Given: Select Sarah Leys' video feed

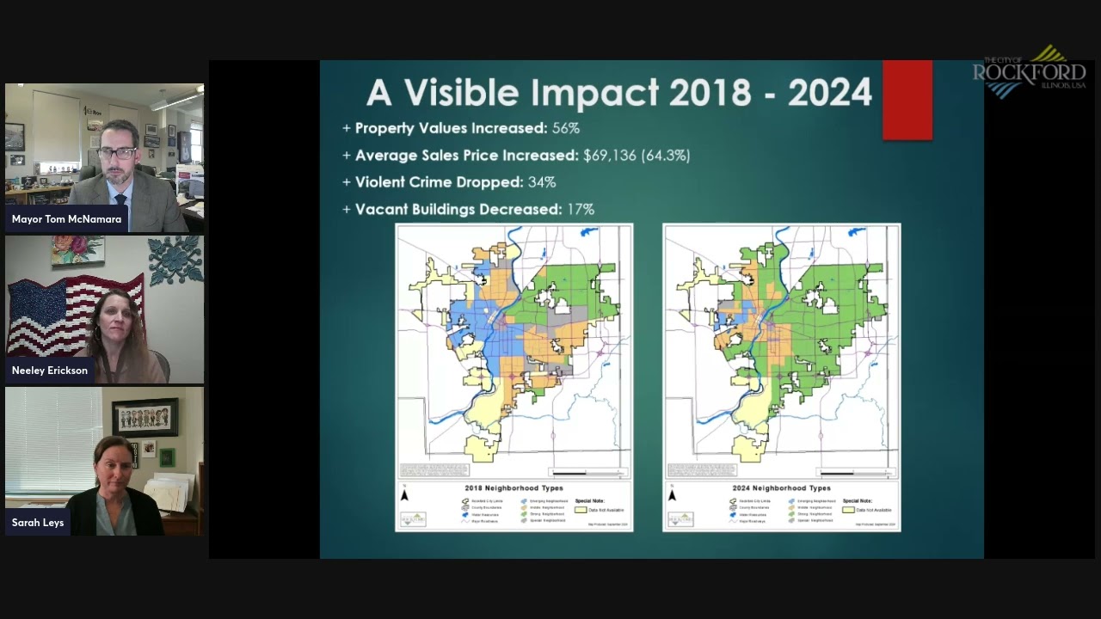Looking at the screenshot, I should pos(105,461).
